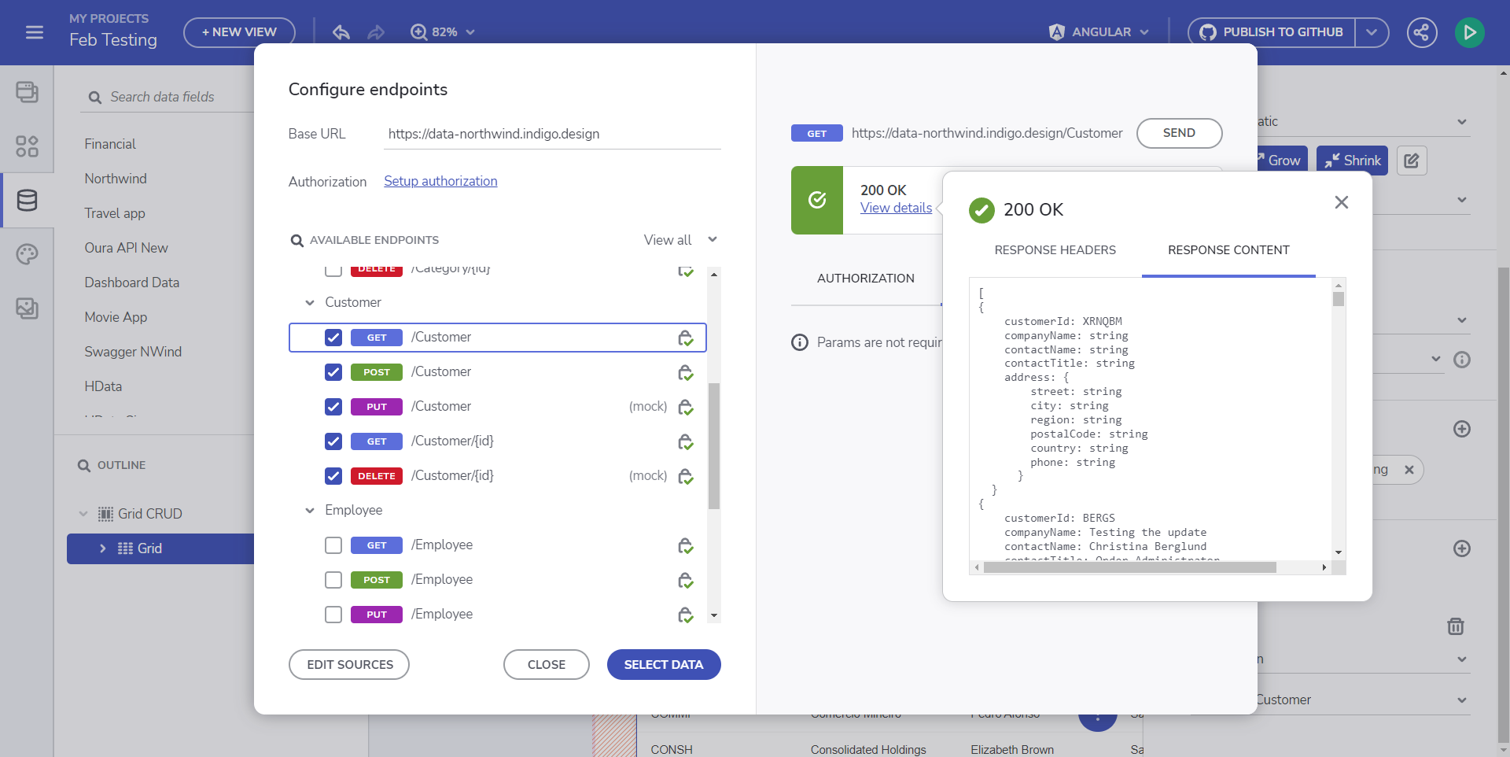Enable the GET /Employee endpoint checkbox
This screenshot has height=757, width=1510.
click(333, 545)
